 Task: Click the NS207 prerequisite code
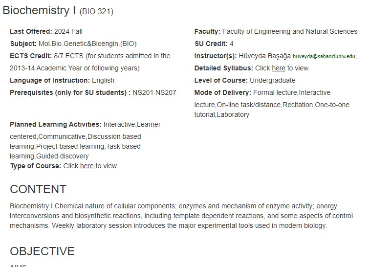(x=166, y=92)
